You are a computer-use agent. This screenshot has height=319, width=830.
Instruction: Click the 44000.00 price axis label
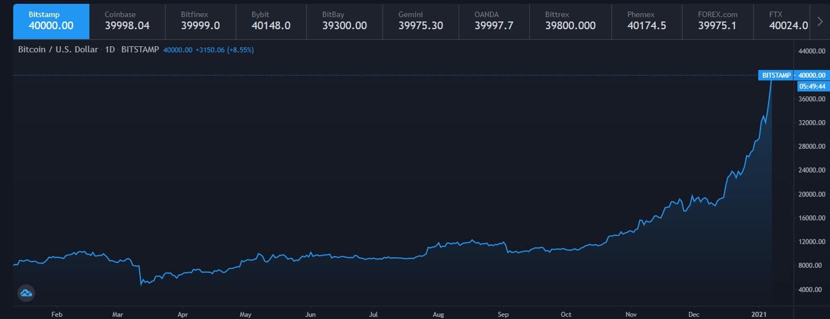click(x=812, y=51)
